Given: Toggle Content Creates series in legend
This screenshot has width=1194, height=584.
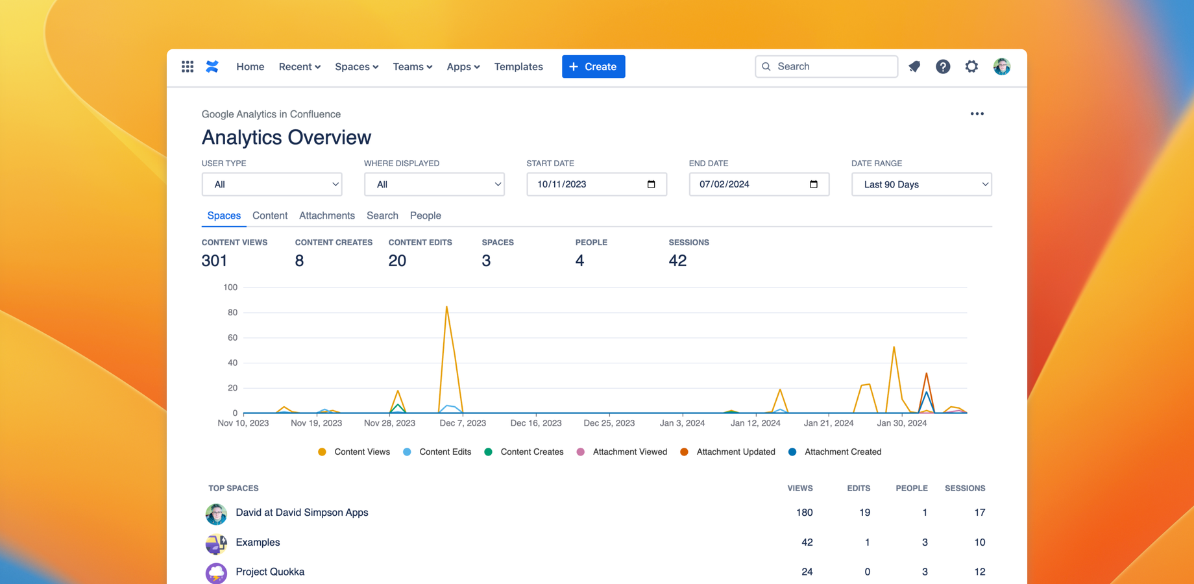Looking at the screenshot, I should (x=524, y=452).
